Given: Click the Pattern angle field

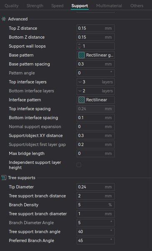Looking at the screenshot, I should click(96, 73).
